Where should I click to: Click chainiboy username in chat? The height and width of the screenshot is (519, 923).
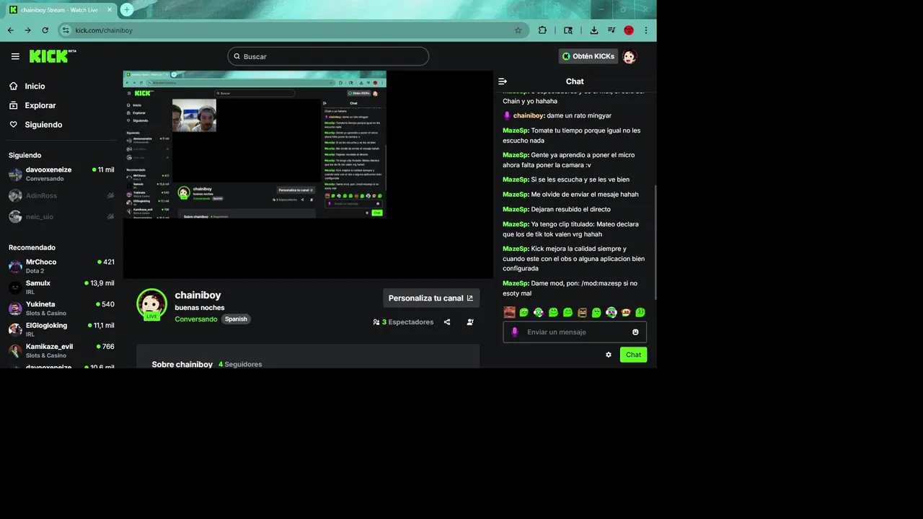pyautogui.click(x=529, y=115)
